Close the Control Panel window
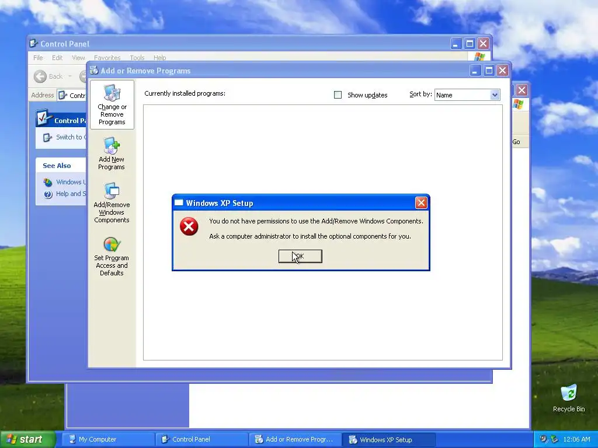598x448 pixels. tap(483, 43)
